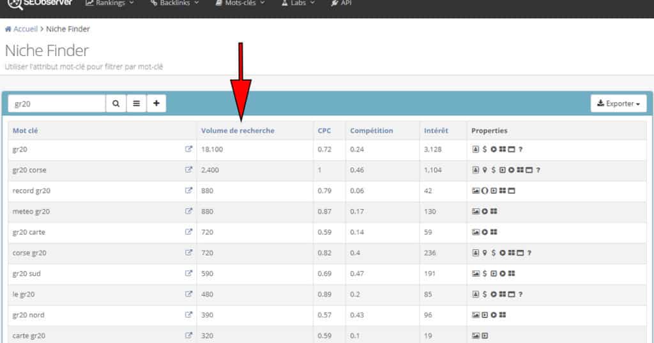Click dollar property icon in gr20 sud row
The height and width of the screenshot is (343, 654).
point(485,274)
